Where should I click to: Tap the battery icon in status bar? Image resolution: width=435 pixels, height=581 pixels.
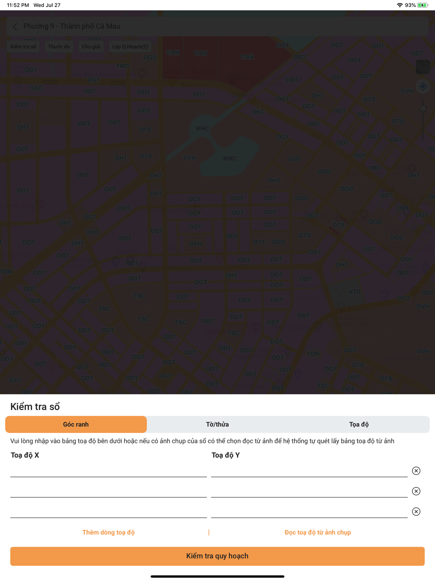(x=423, y=5)
